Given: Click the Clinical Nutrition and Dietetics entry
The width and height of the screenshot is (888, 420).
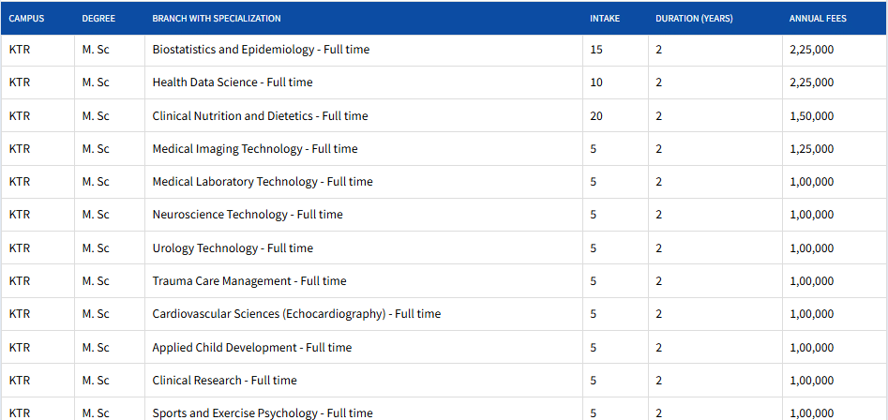Looking at the screenshot, I should click(x=260, y=116).
